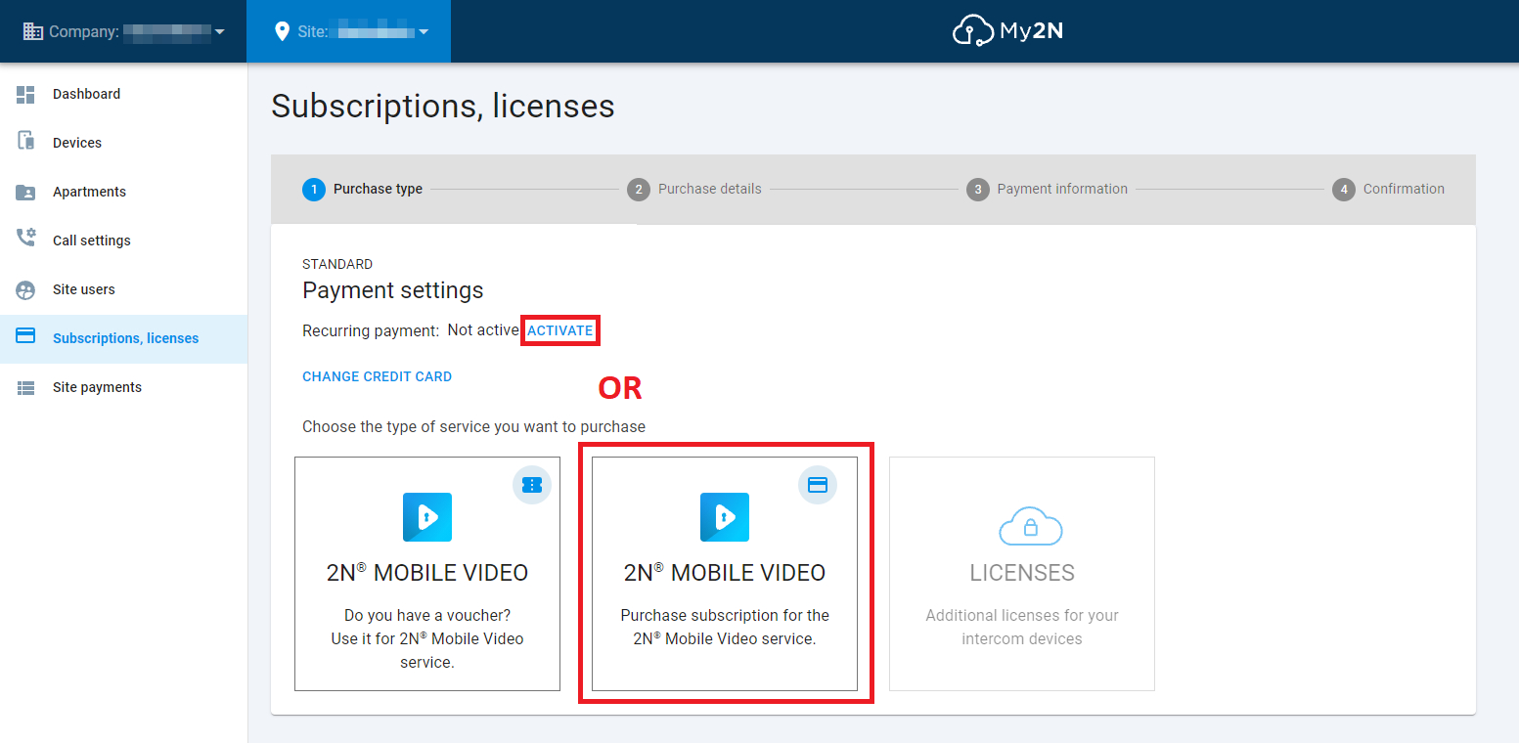Click the My2N cloud logo
Screen dimensions: 1519x743
click(x=1007, y=31)
